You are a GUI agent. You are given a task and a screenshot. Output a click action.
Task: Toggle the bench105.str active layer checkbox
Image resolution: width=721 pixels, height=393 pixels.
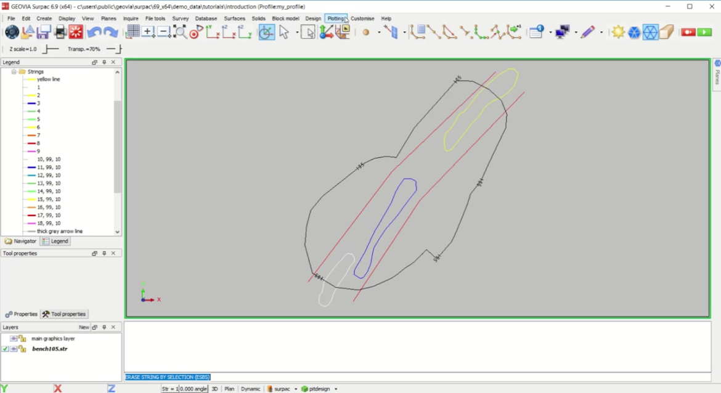[x=6, y=349]
